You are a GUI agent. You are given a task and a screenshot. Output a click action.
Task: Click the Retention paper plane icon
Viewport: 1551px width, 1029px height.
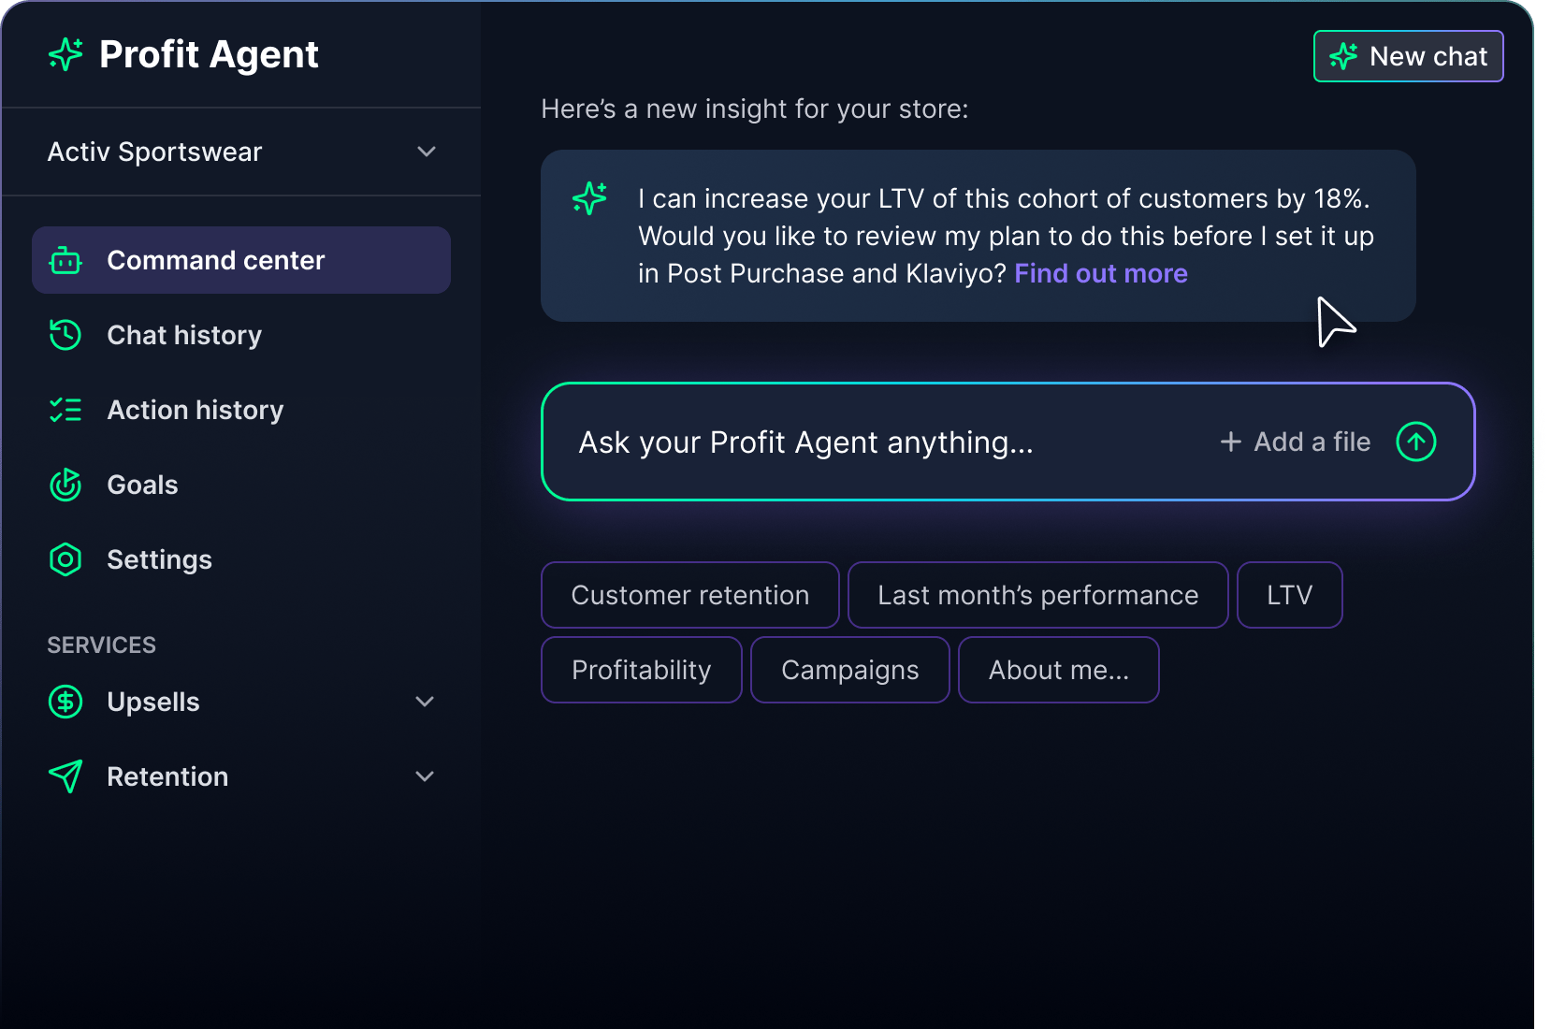[x=65, y=776]
